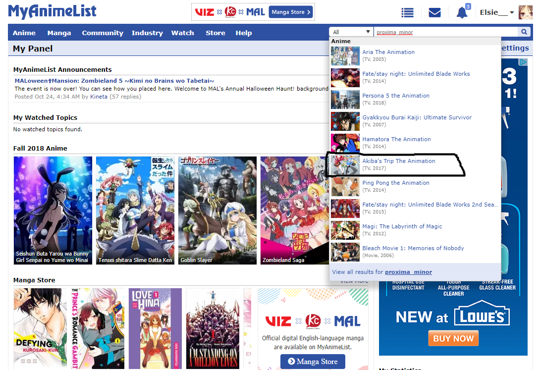
Task: Click the proxima_minor search input field
Action: pos(446,32)
